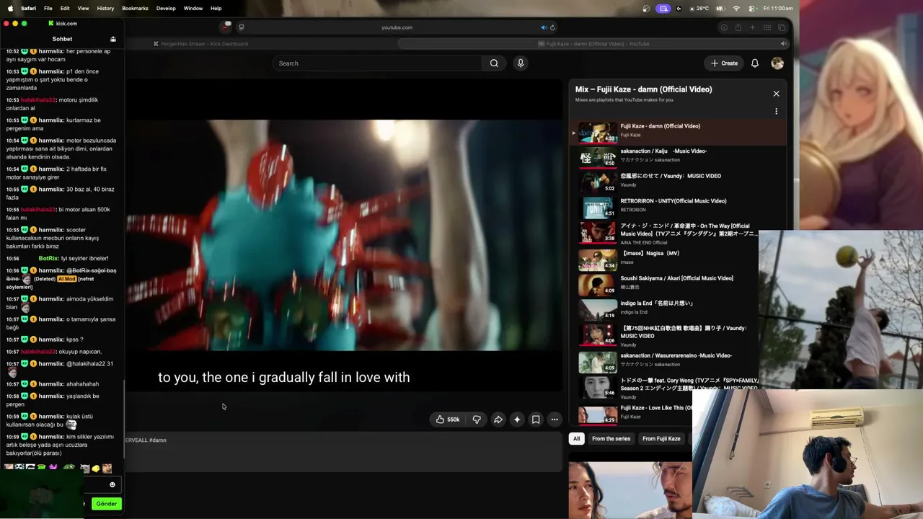Image resolution: width=923 pixels, height=519 pixels.
Task: Open Safari downloads toolbar icon
Action: pos(724,27)
